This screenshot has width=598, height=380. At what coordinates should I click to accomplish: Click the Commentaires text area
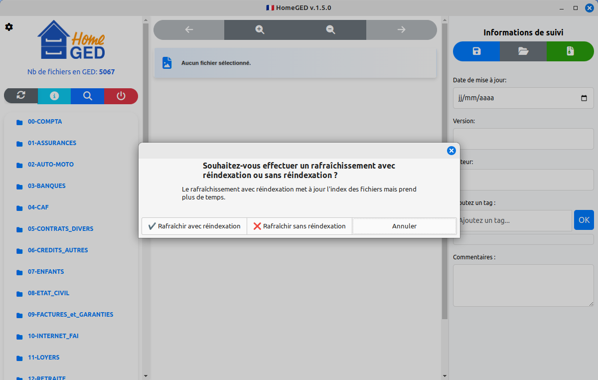click(523, 285)
